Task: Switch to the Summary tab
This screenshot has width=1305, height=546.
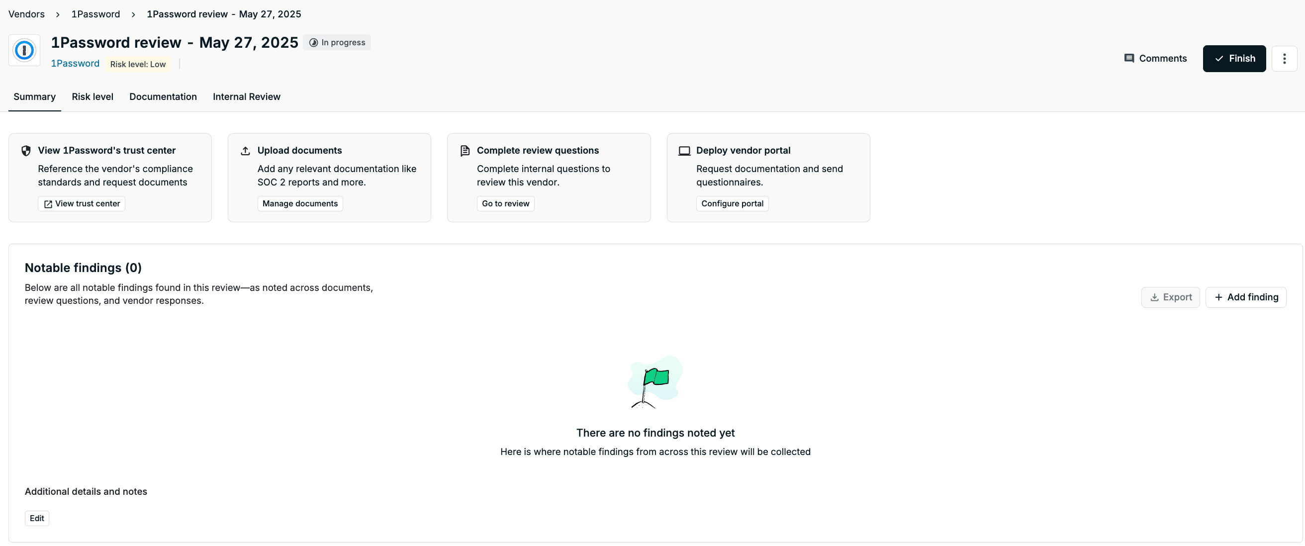Action: (x=34, y=97)
